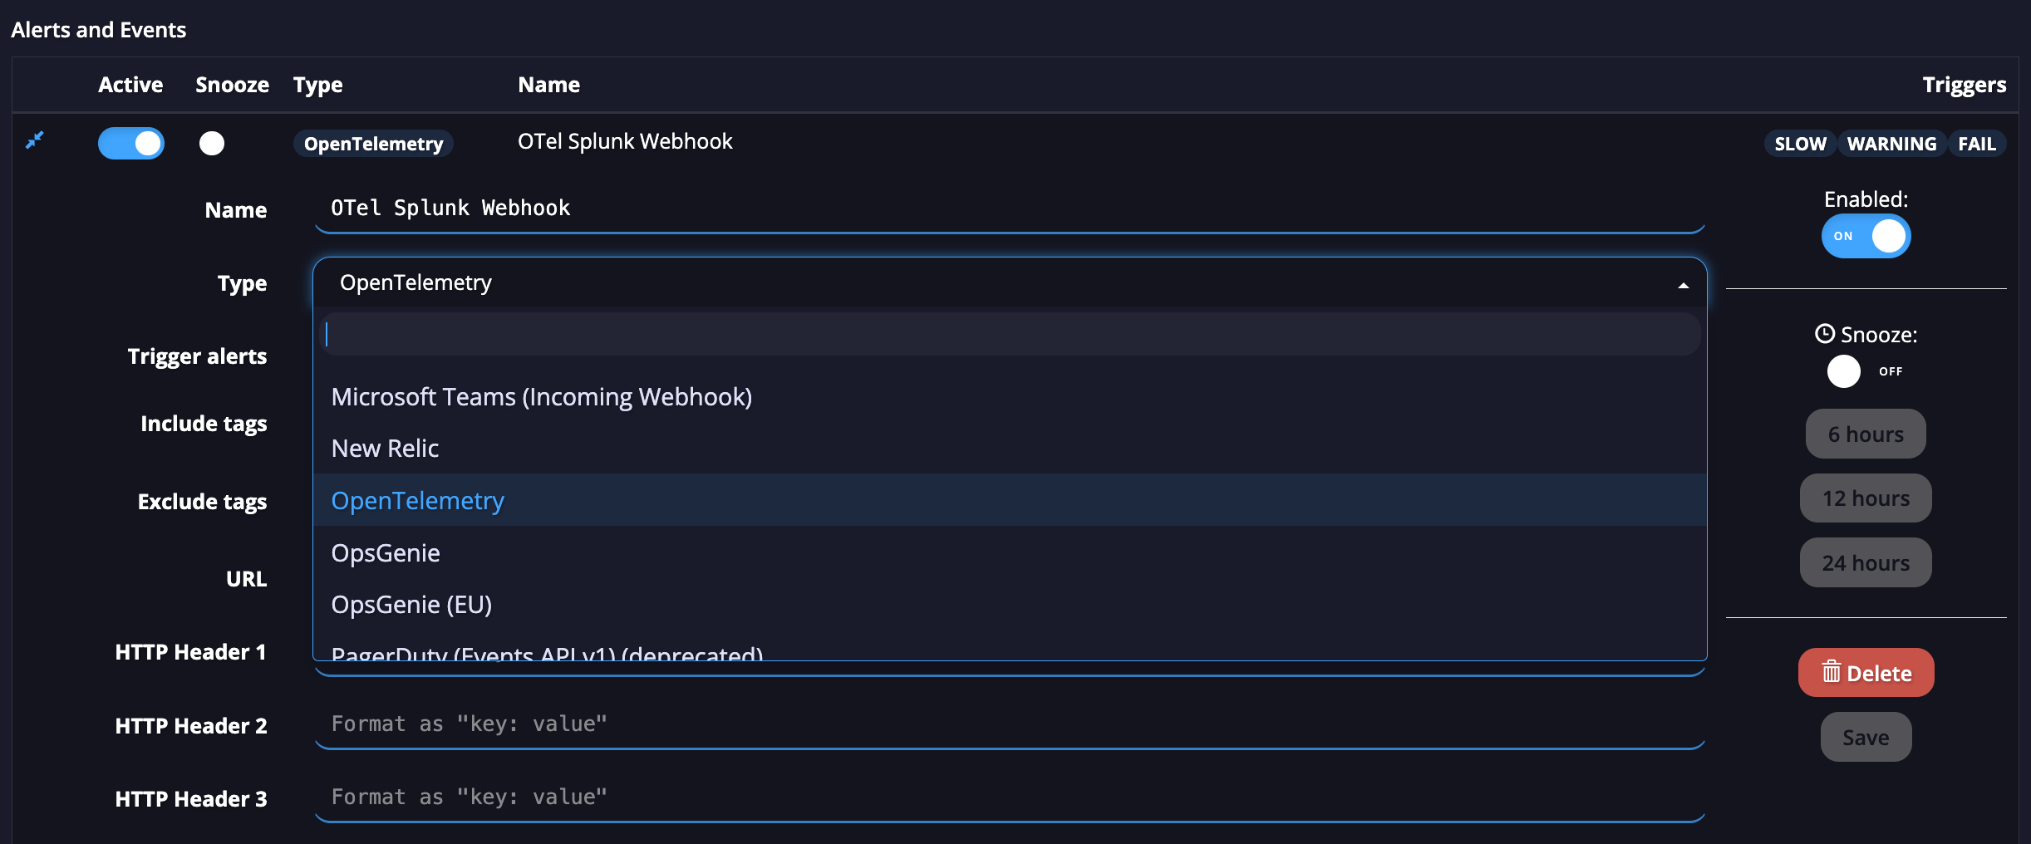Snooze alert for 24 hours
Image resolution: width=2031 pixels, height=844 pixels.
(1866, 562)
